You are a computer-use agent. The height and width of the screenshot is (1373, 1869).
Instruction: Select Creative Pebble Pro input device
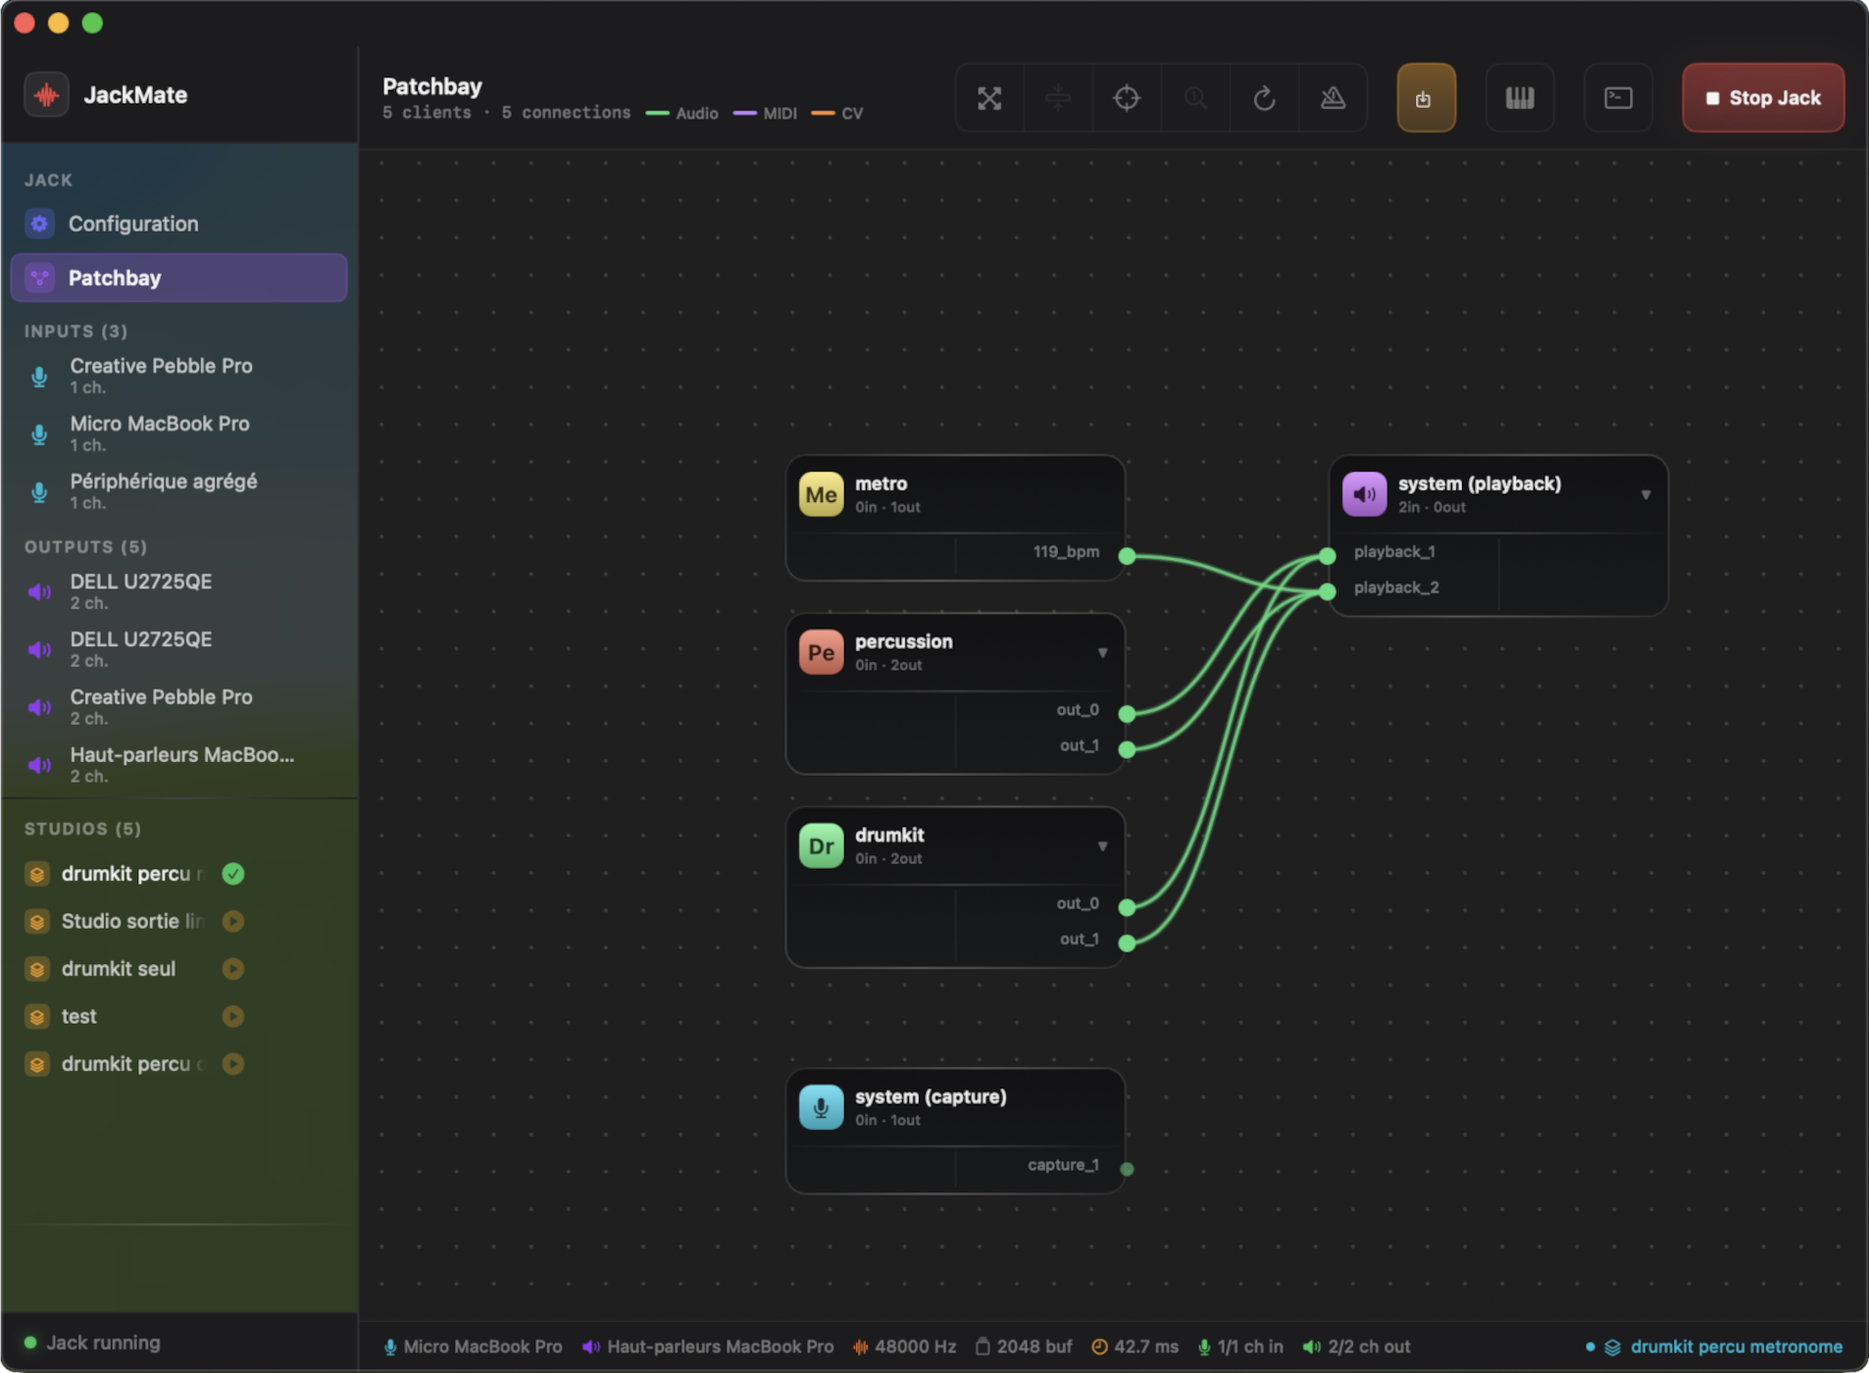tap(161, 376)
